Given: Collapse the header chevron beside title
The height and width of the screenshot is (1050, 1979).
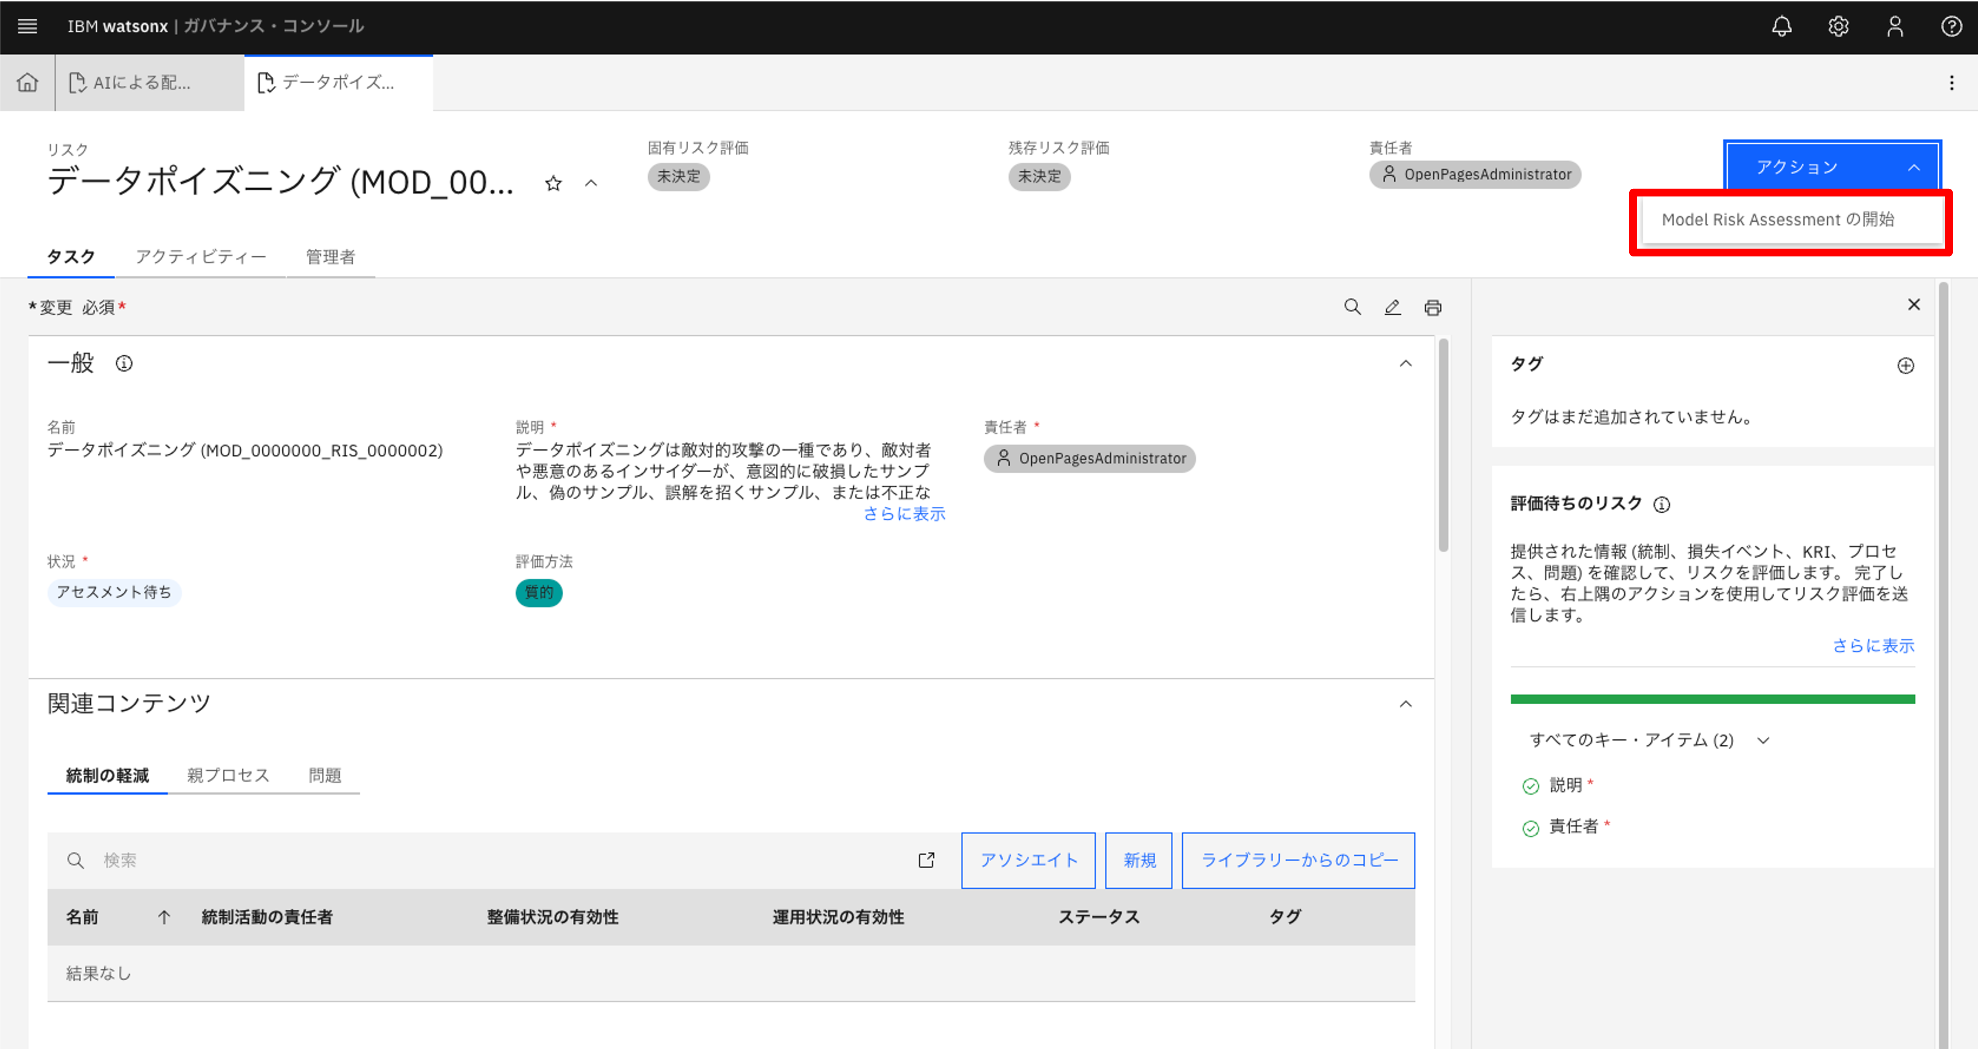Looking at the screenshot, I should [591, 184].
